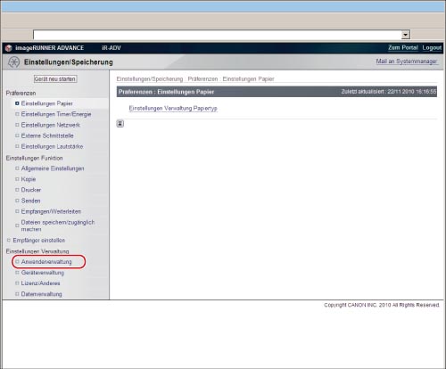This screenshot has height=369, width=446.
Task: Click the back-to-top arrow icon
Action: (x=120, y=124)
